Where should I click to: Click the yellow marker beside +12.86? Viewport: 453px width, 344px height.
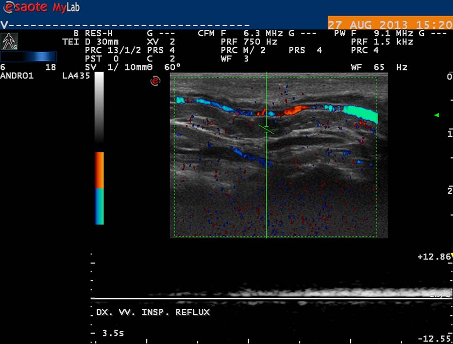450,256
